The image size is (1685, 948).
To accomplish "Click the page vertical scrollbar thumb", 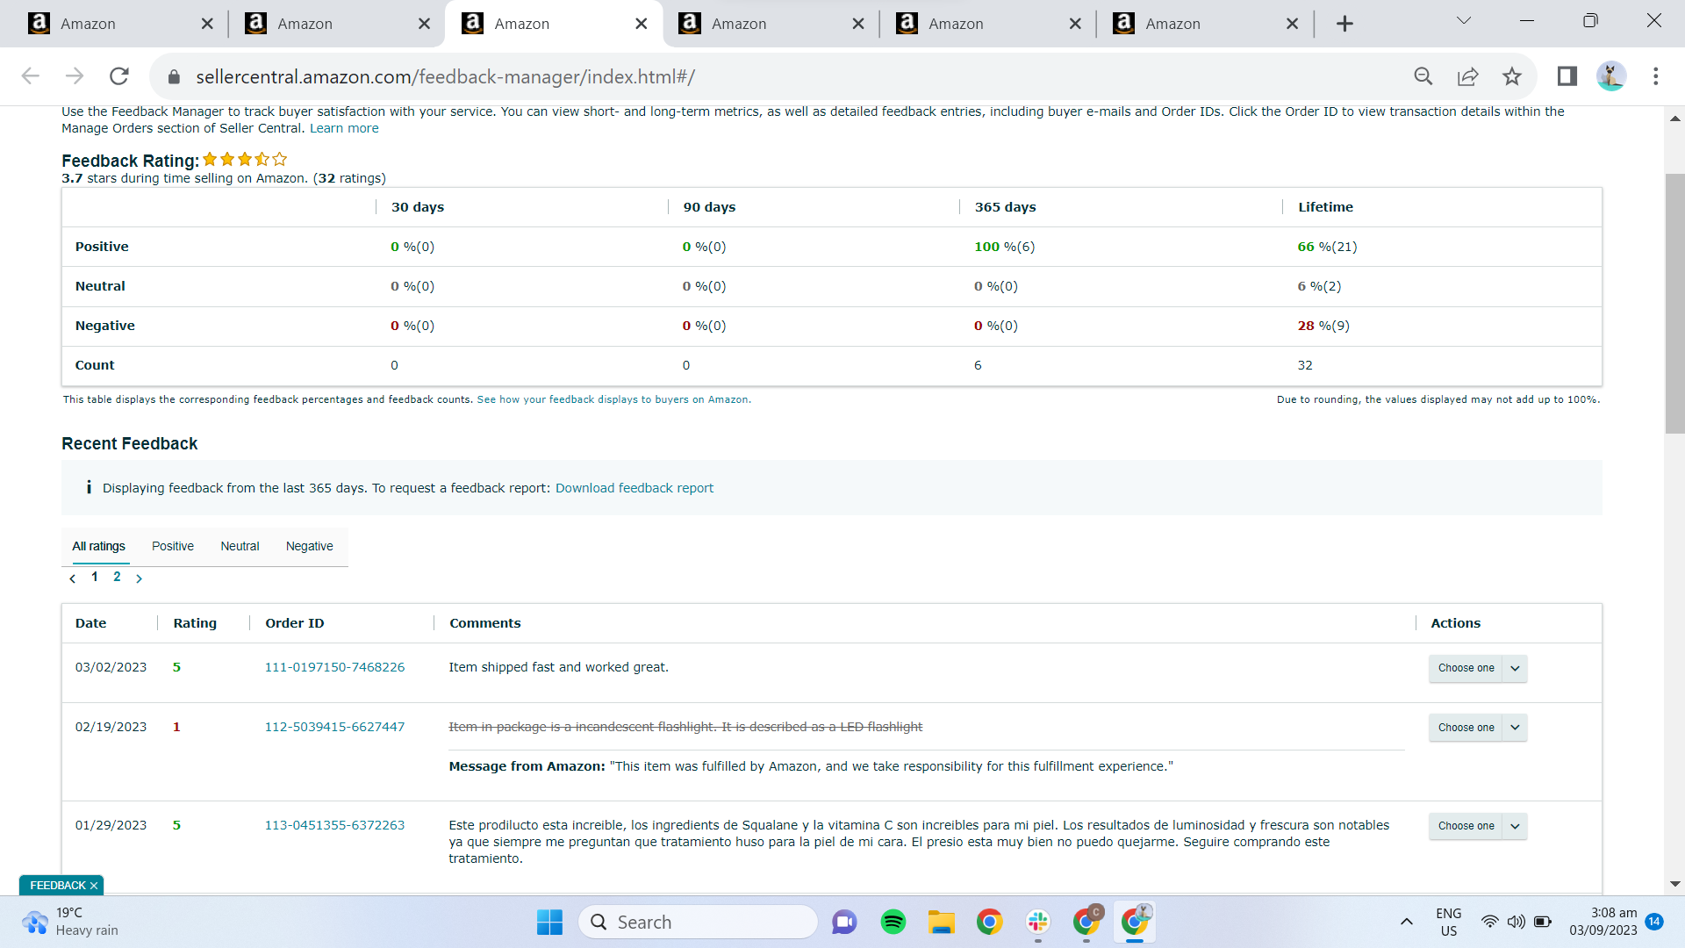I will pos(1674,304).
